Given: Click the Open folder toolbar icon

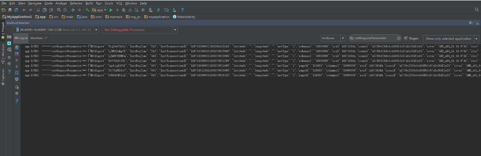Looking at the screenshot, I should click(x=4, y=10).
